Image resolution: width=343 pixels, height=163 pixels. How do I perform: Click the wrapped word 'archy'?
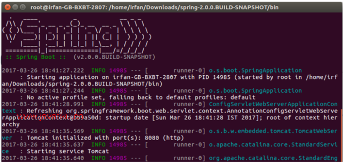11,125
